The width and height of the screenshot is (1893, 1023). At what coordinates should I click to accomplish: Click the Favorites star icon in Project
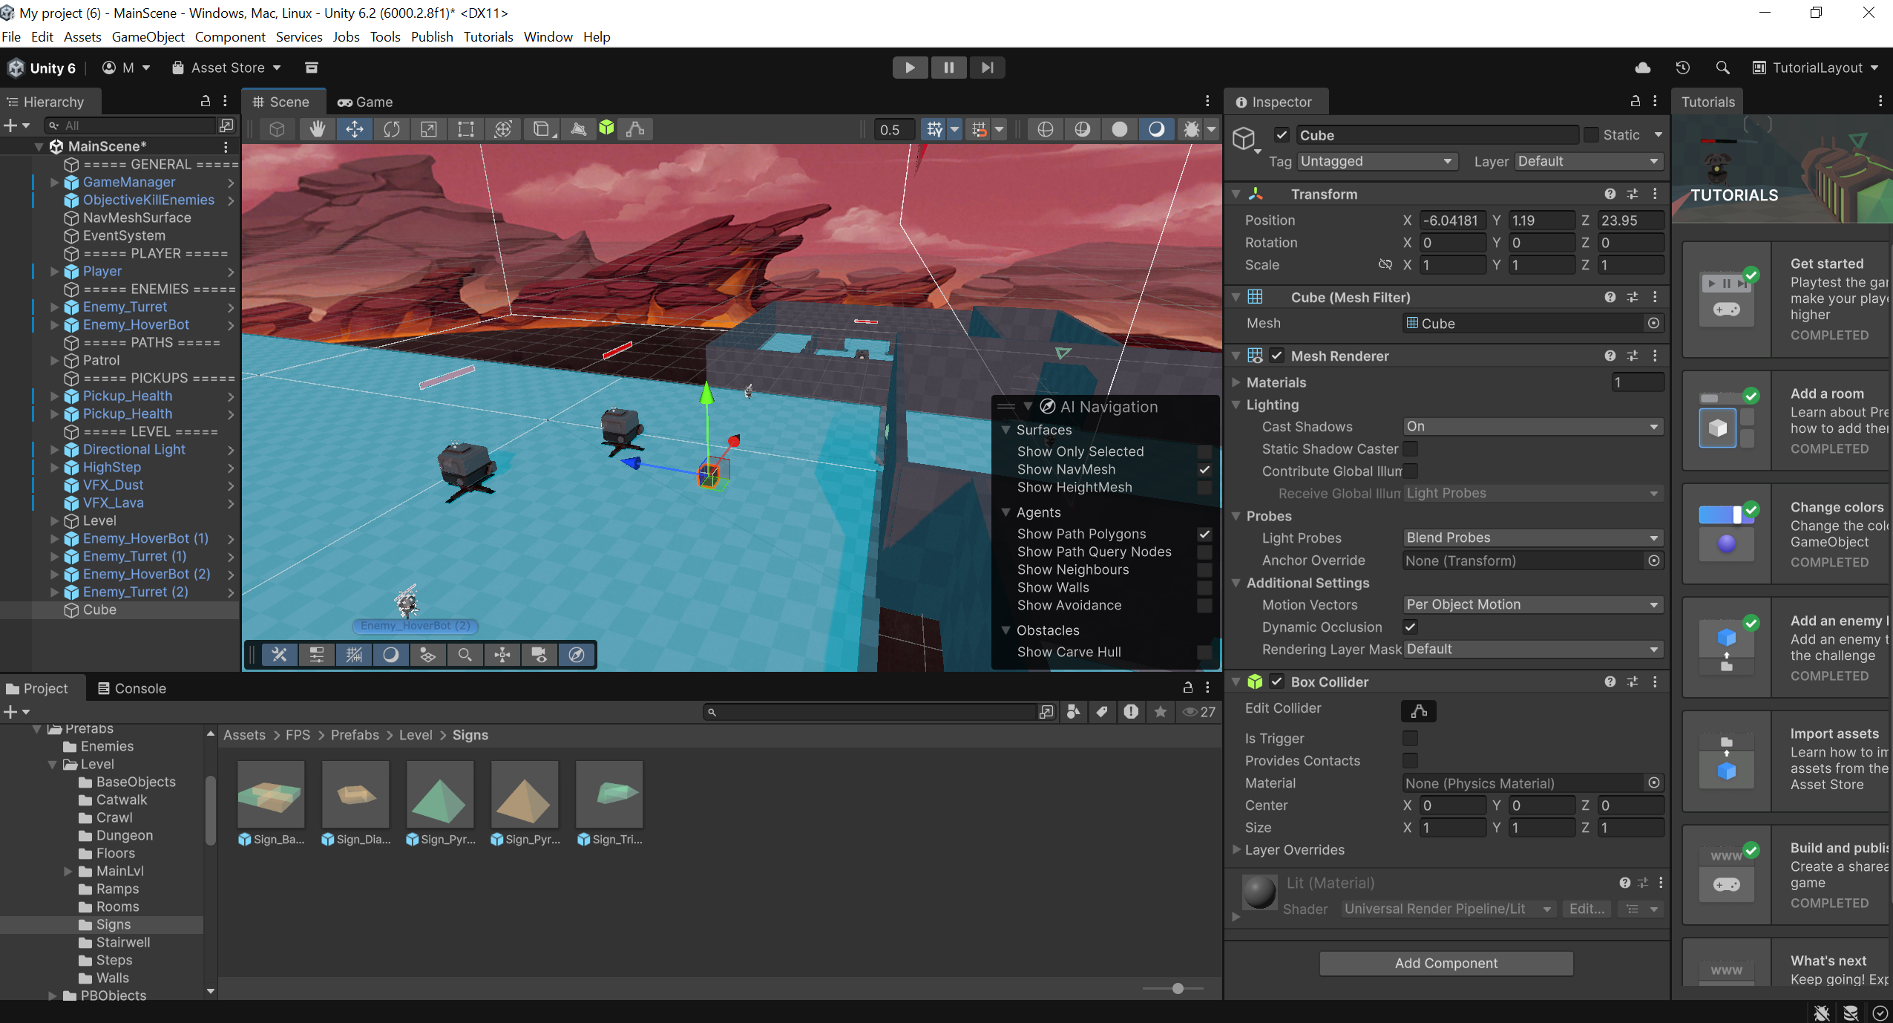[1161, 711]
